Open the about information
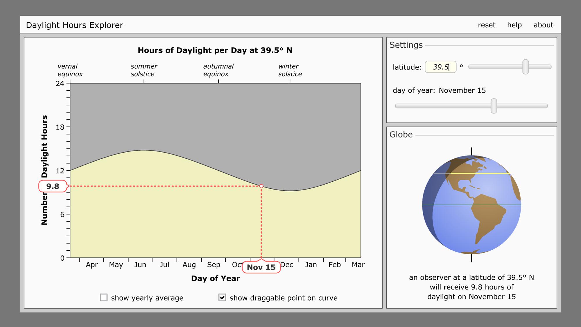 click(x=544, y=25)
